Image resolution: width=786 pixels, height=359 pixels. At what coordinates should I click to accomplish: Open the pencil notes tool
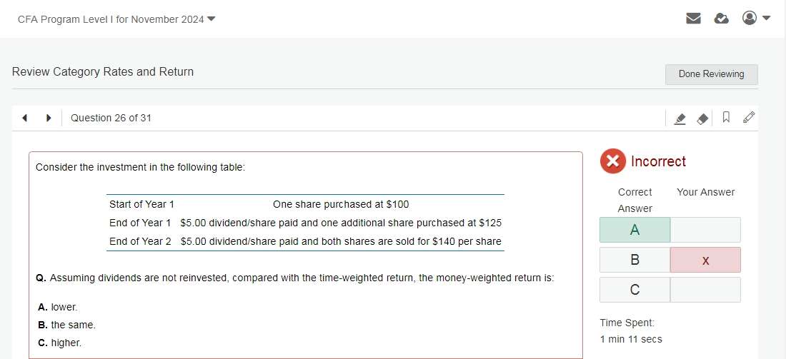[748, 118]
